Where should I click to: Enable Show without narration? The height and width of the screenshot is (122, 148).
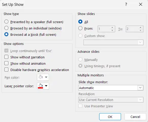coord(6,57)
